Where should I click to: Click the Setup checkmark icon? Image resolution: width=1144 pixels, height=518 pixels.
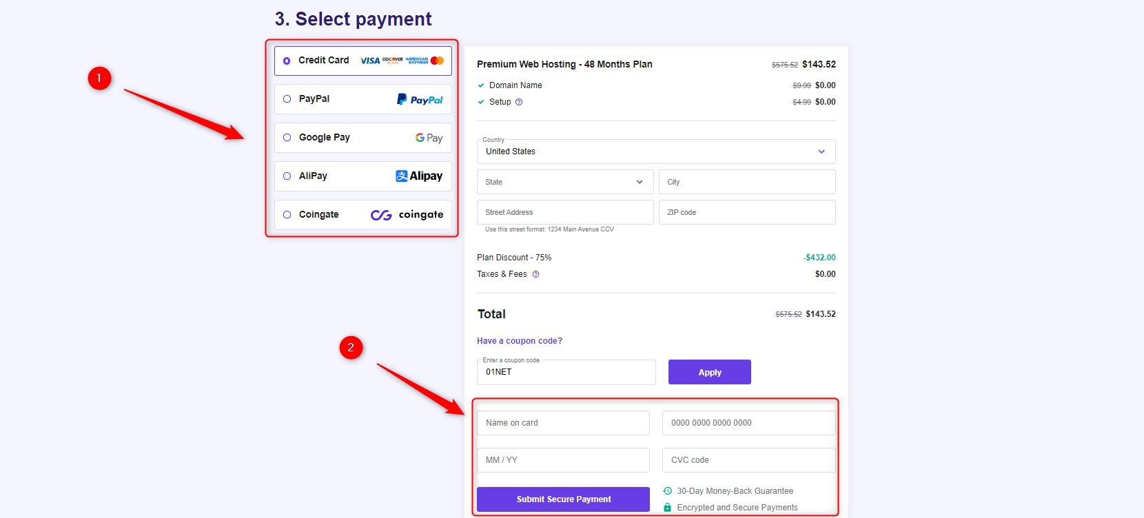pos(481,102)
